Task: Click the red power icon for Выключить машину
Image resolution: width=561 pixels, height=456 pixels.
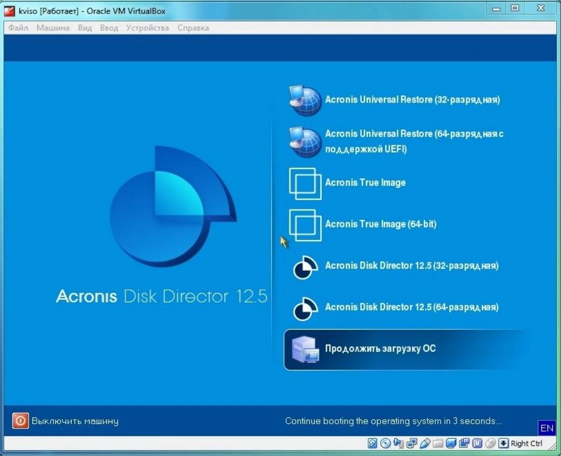Action: pyautogui.click(x=21, y=420)
